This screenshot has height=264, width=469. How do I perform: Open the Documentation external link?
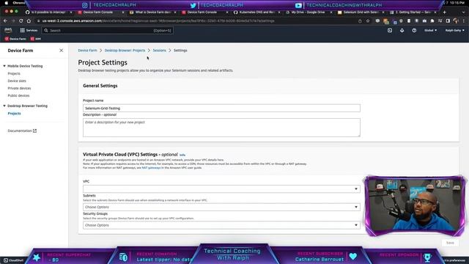[x=22, y=131]
